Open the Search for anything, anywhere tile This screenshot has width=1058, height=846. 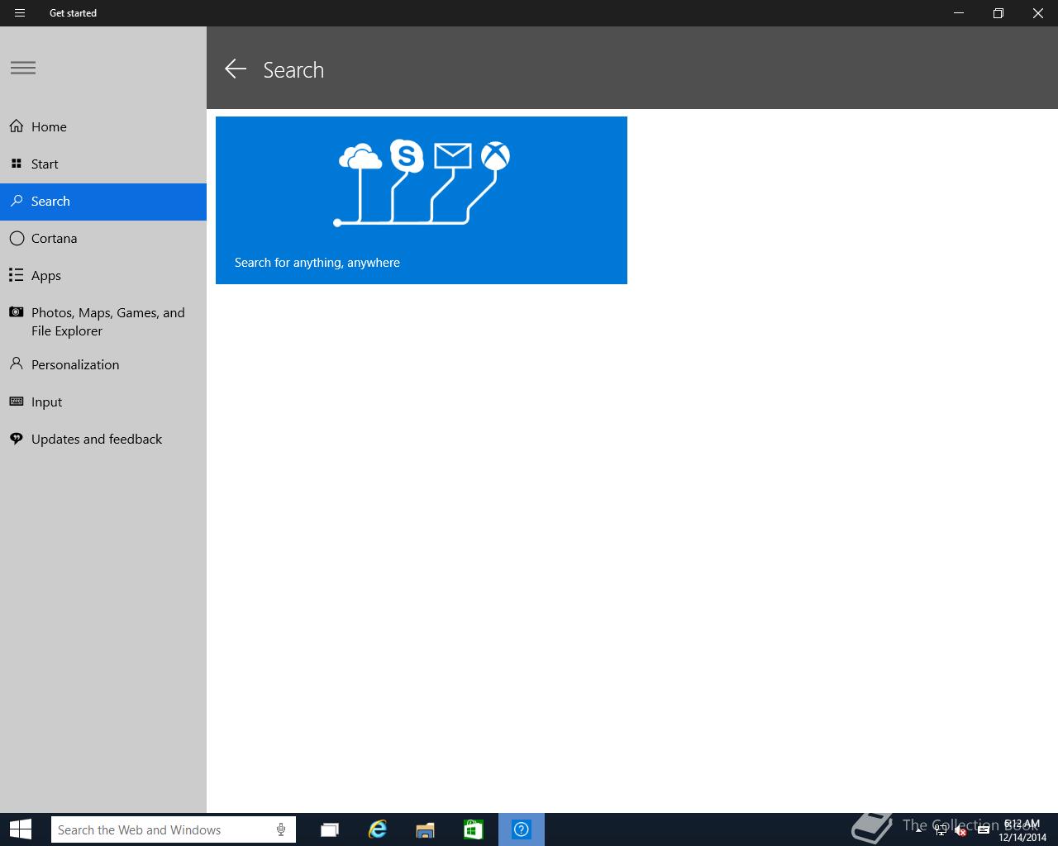click(x=422, y=200)
